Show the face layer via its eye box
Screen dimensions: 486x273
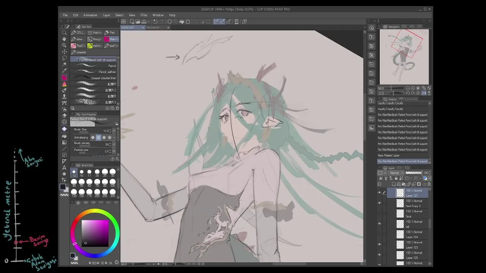pos(379,213)
